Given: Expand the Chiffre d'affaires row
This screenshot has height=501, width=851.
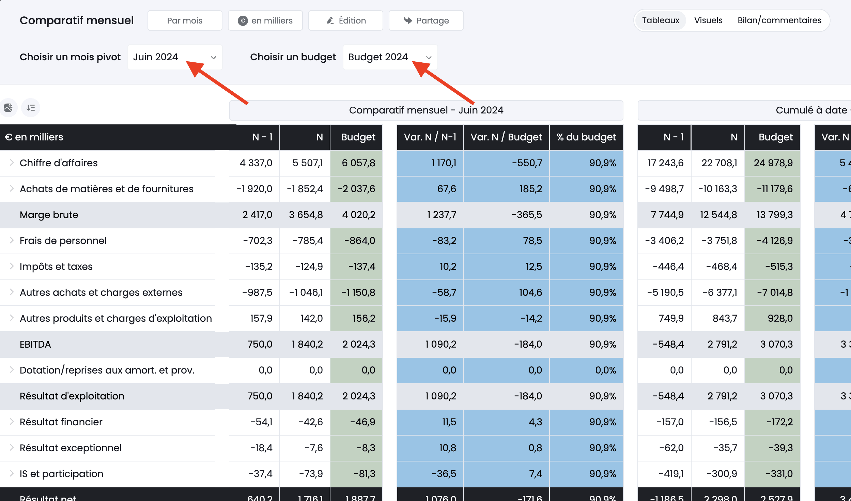Looking at the screenshot, I should [12, 163].
